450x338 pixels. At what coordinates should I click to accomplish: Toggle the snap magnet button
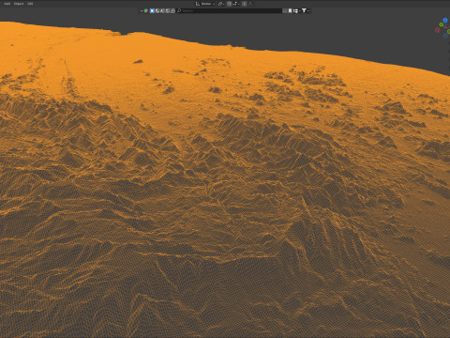(229, 4)
